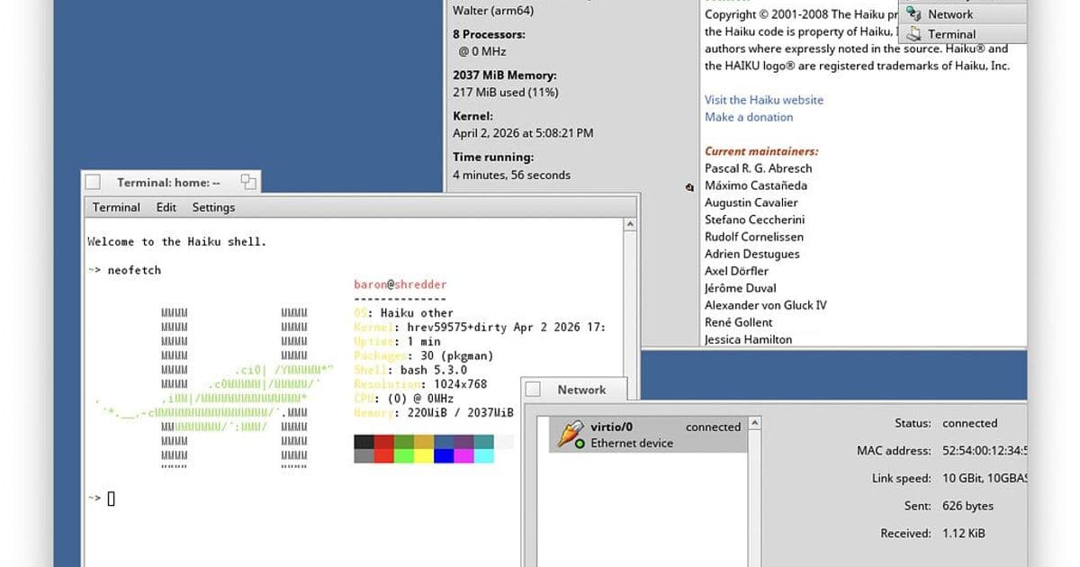Click the name "Augustin Cavalier"
This screenshot has height=567, width=1080.
[751, 202]
